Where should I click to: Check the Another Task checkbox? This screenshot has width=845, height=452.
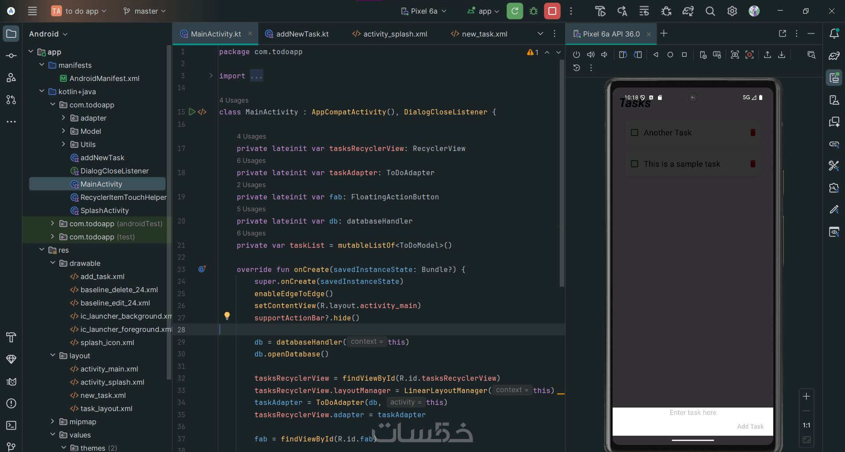(x=635, y=132)
